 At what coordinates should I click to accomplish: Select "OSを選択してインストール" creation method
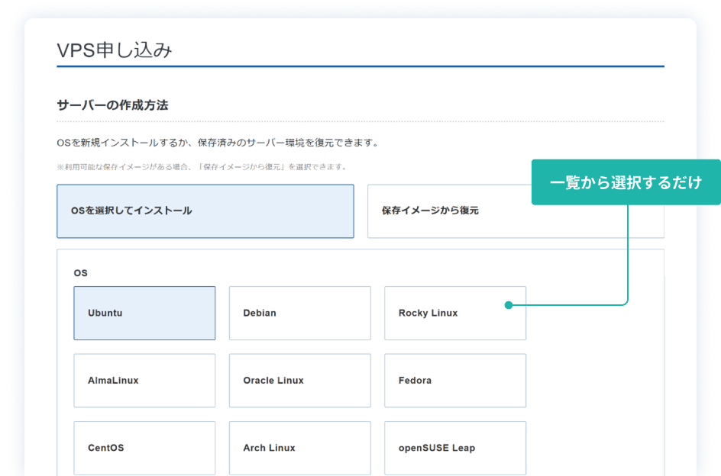pyautogui.click(x=205, y=211)
